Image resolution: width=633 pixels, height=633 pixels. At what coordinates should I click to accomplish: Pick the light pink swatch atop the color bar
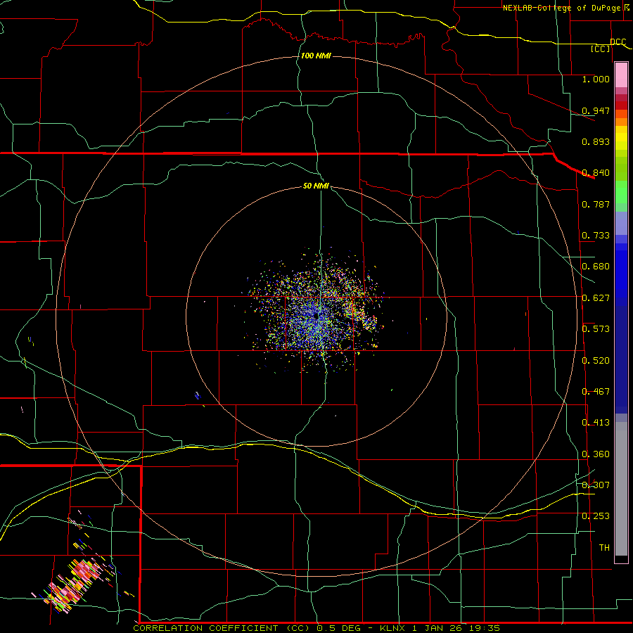click(x=621, y=75)
